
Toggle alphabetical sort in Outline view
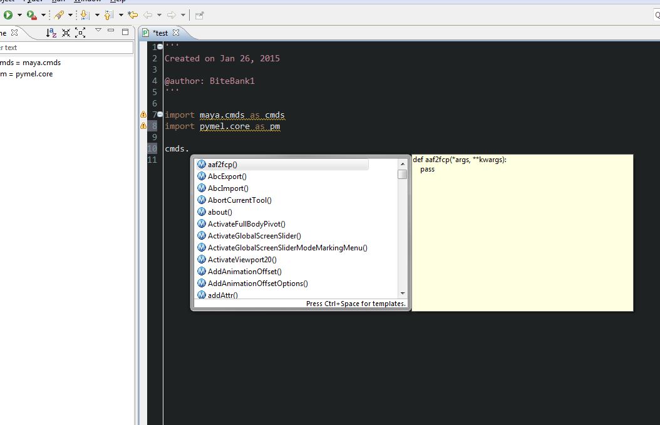coord(51,33)
